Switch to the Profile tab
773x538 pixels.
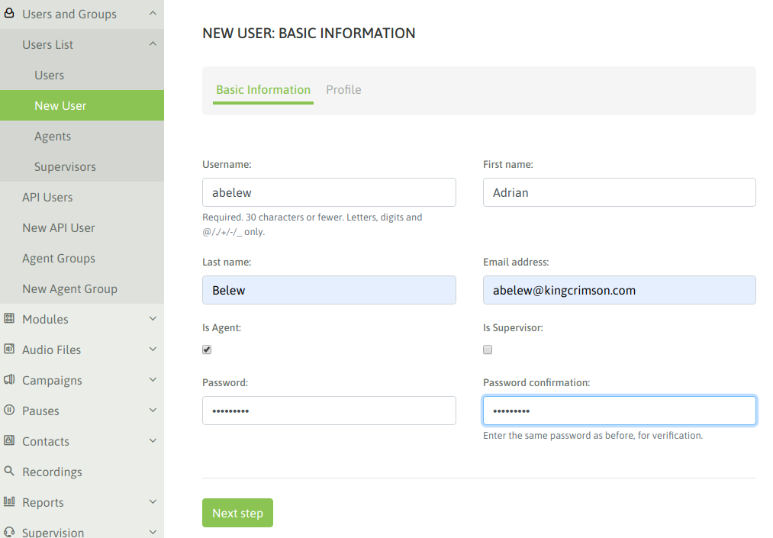(343, 90)
